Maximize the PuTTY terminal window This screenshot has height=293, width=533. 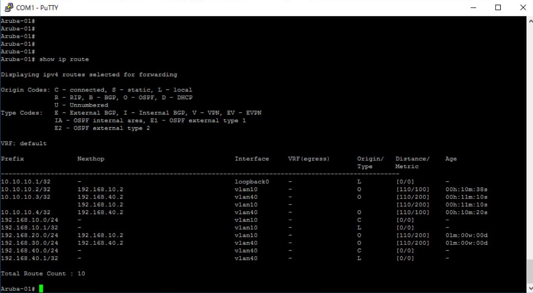[x=498, y=7]
